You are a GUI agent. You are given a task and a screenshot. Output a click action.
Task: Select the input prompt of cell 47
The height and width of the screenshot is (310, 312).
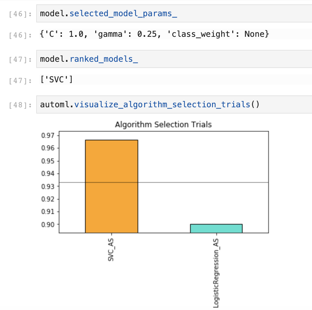pyautogui.click(x=20, y=60)
